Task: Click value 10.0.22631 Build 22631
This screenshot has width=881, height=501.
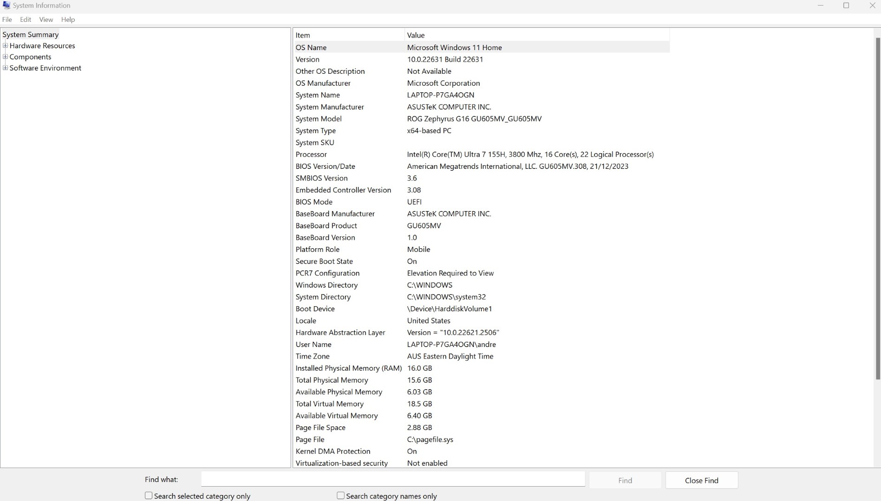Action: (445, 59)
